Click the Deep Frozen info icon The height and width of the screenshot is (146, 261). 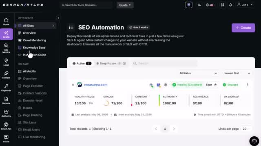point(124,63)
